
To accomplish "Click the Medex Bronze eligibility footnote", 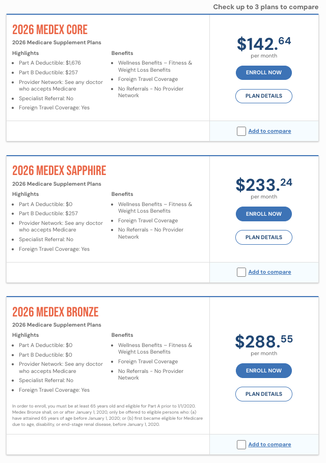I will pyautogui.click(x=107, y=415).
